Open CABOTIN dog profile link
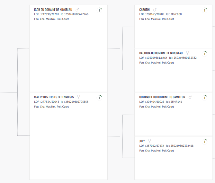The height and width of the screenshot is (183, 215). tap(144, 10)
